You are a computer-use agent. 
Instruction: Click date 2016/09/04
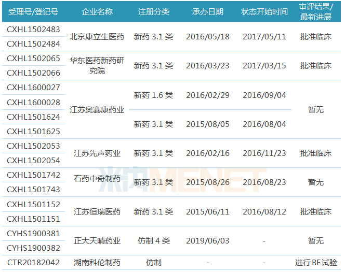coord(264,95)
